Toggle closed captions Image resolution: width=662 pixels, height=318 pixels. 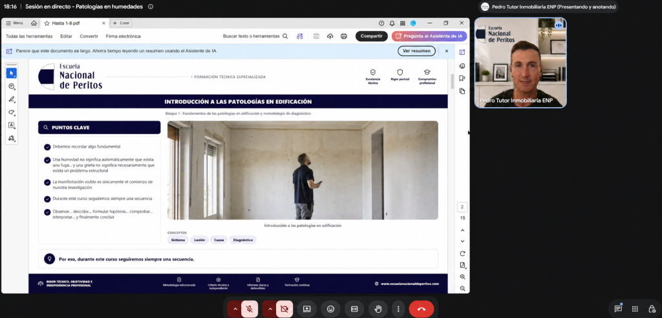(x=354, y=309)
